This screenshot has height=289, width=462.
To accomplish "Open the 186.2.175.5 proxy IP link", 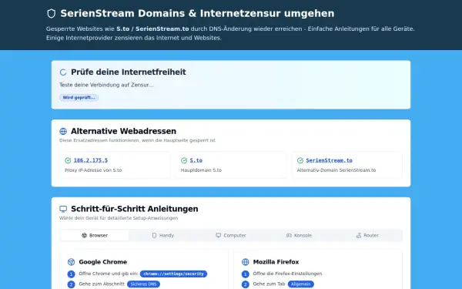I will [x=90, y=160].
